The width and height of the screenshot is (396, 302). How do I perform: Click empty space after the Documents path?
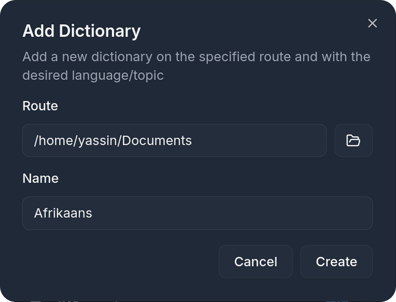tap(256, 140)
